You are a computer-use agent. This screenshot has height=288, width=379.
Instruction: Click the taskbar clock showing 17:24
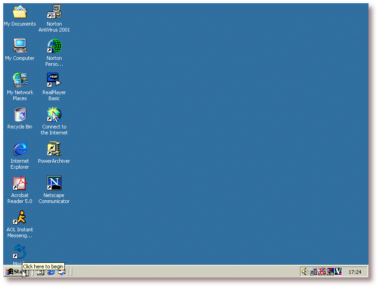355,272
